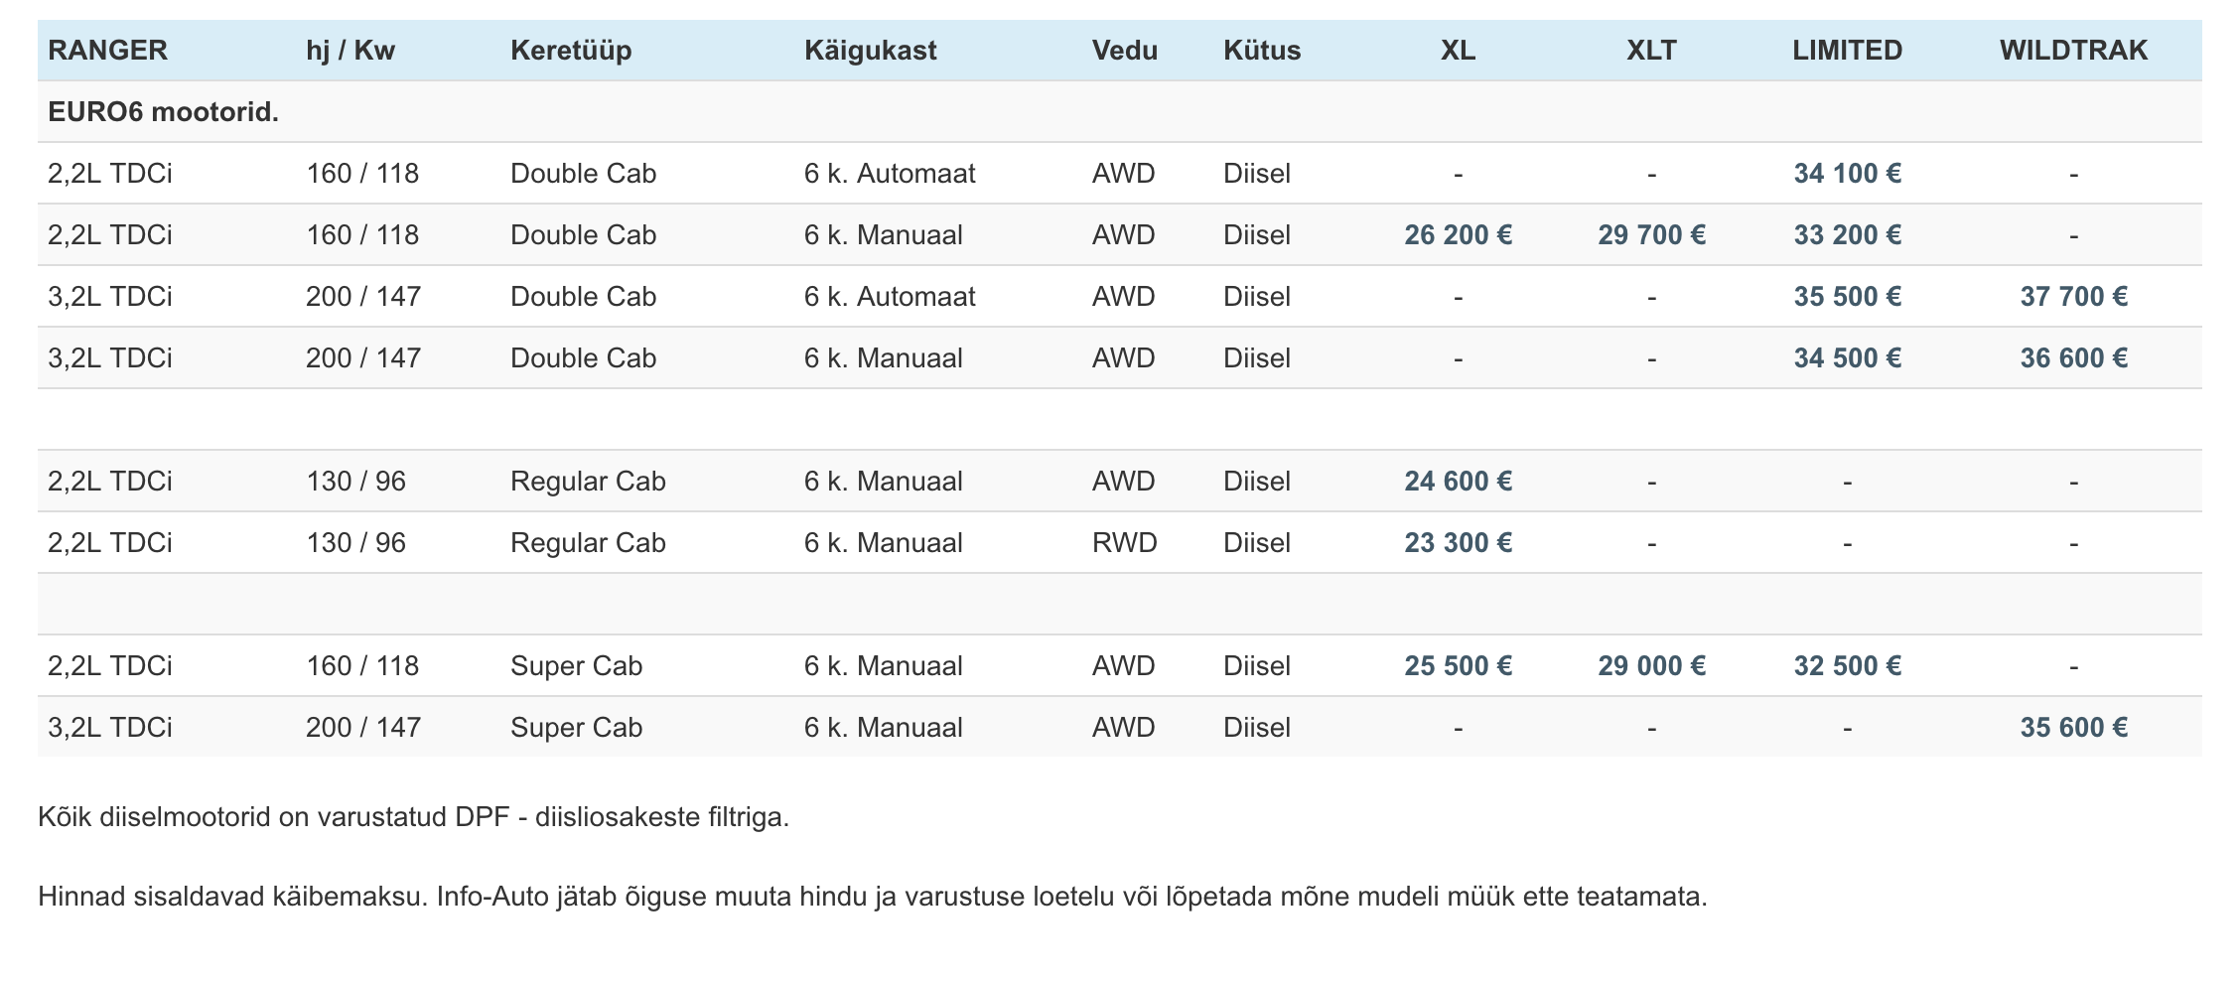This screenshot has width=2240, height=983.
Task: Click the LIMITED column header
Action: point(1847,51)
